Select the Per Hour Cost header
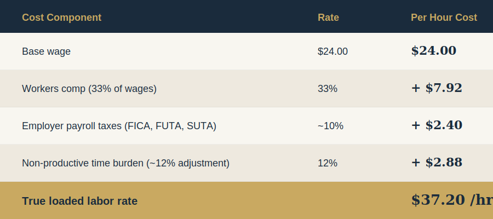This screenshot has height=219, width=493. click(x=444, y=18)
